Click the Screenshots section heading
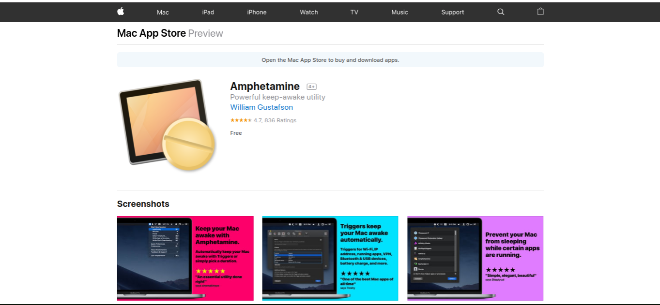Screen dimensions: 660x305 [x=143, y=204]
